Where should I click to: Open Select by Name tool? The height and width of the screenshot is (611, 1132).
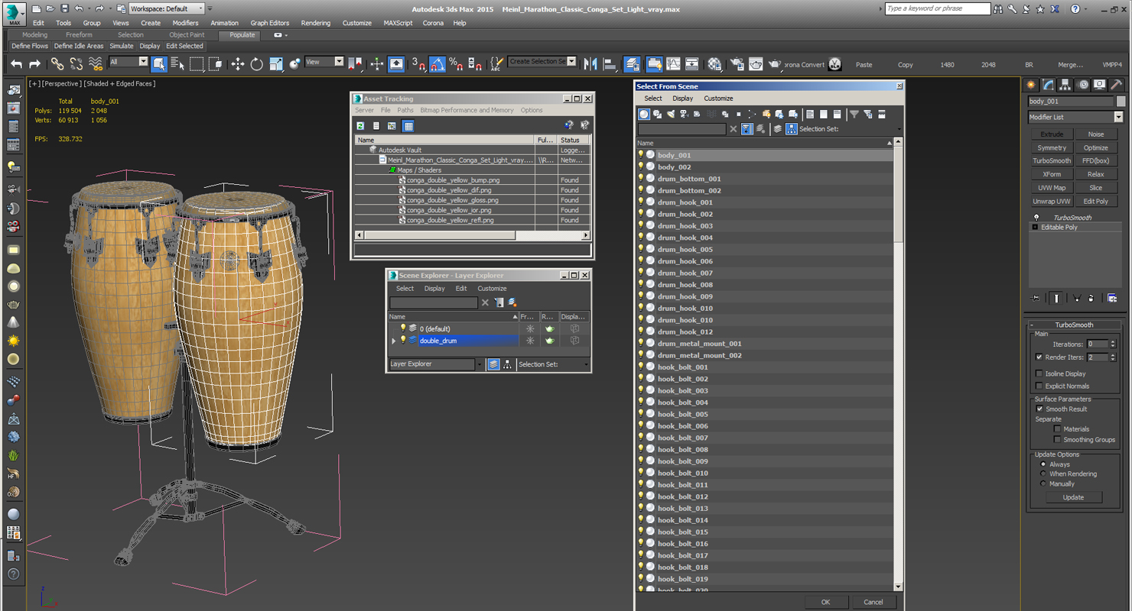(x=177, y=64)
